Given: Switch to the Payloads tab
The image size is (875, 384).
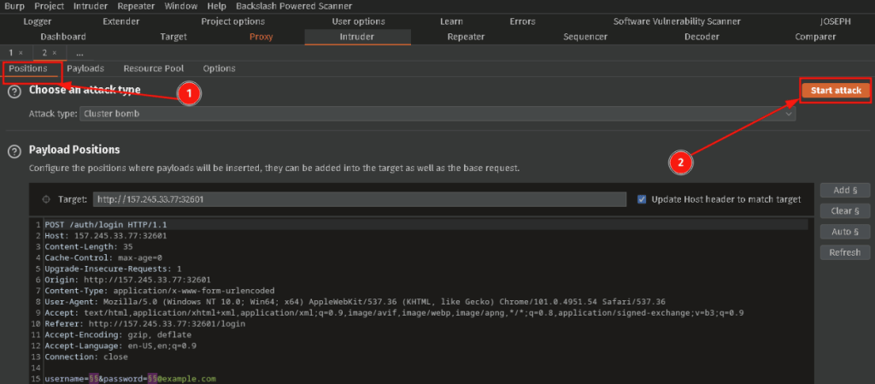Looking at the screenshot, I should (x=85, y=68).
